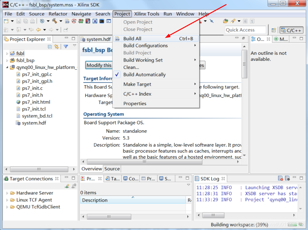
Task: Click the Skip All Breakpoints toolbar icon
Action: pos(212,21)
